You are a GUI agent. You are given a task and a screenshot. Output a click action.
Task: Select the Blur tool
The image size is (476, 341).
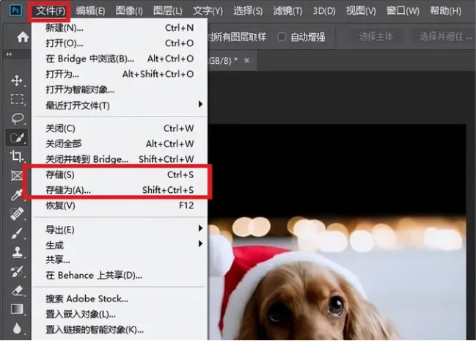[17, 329]
